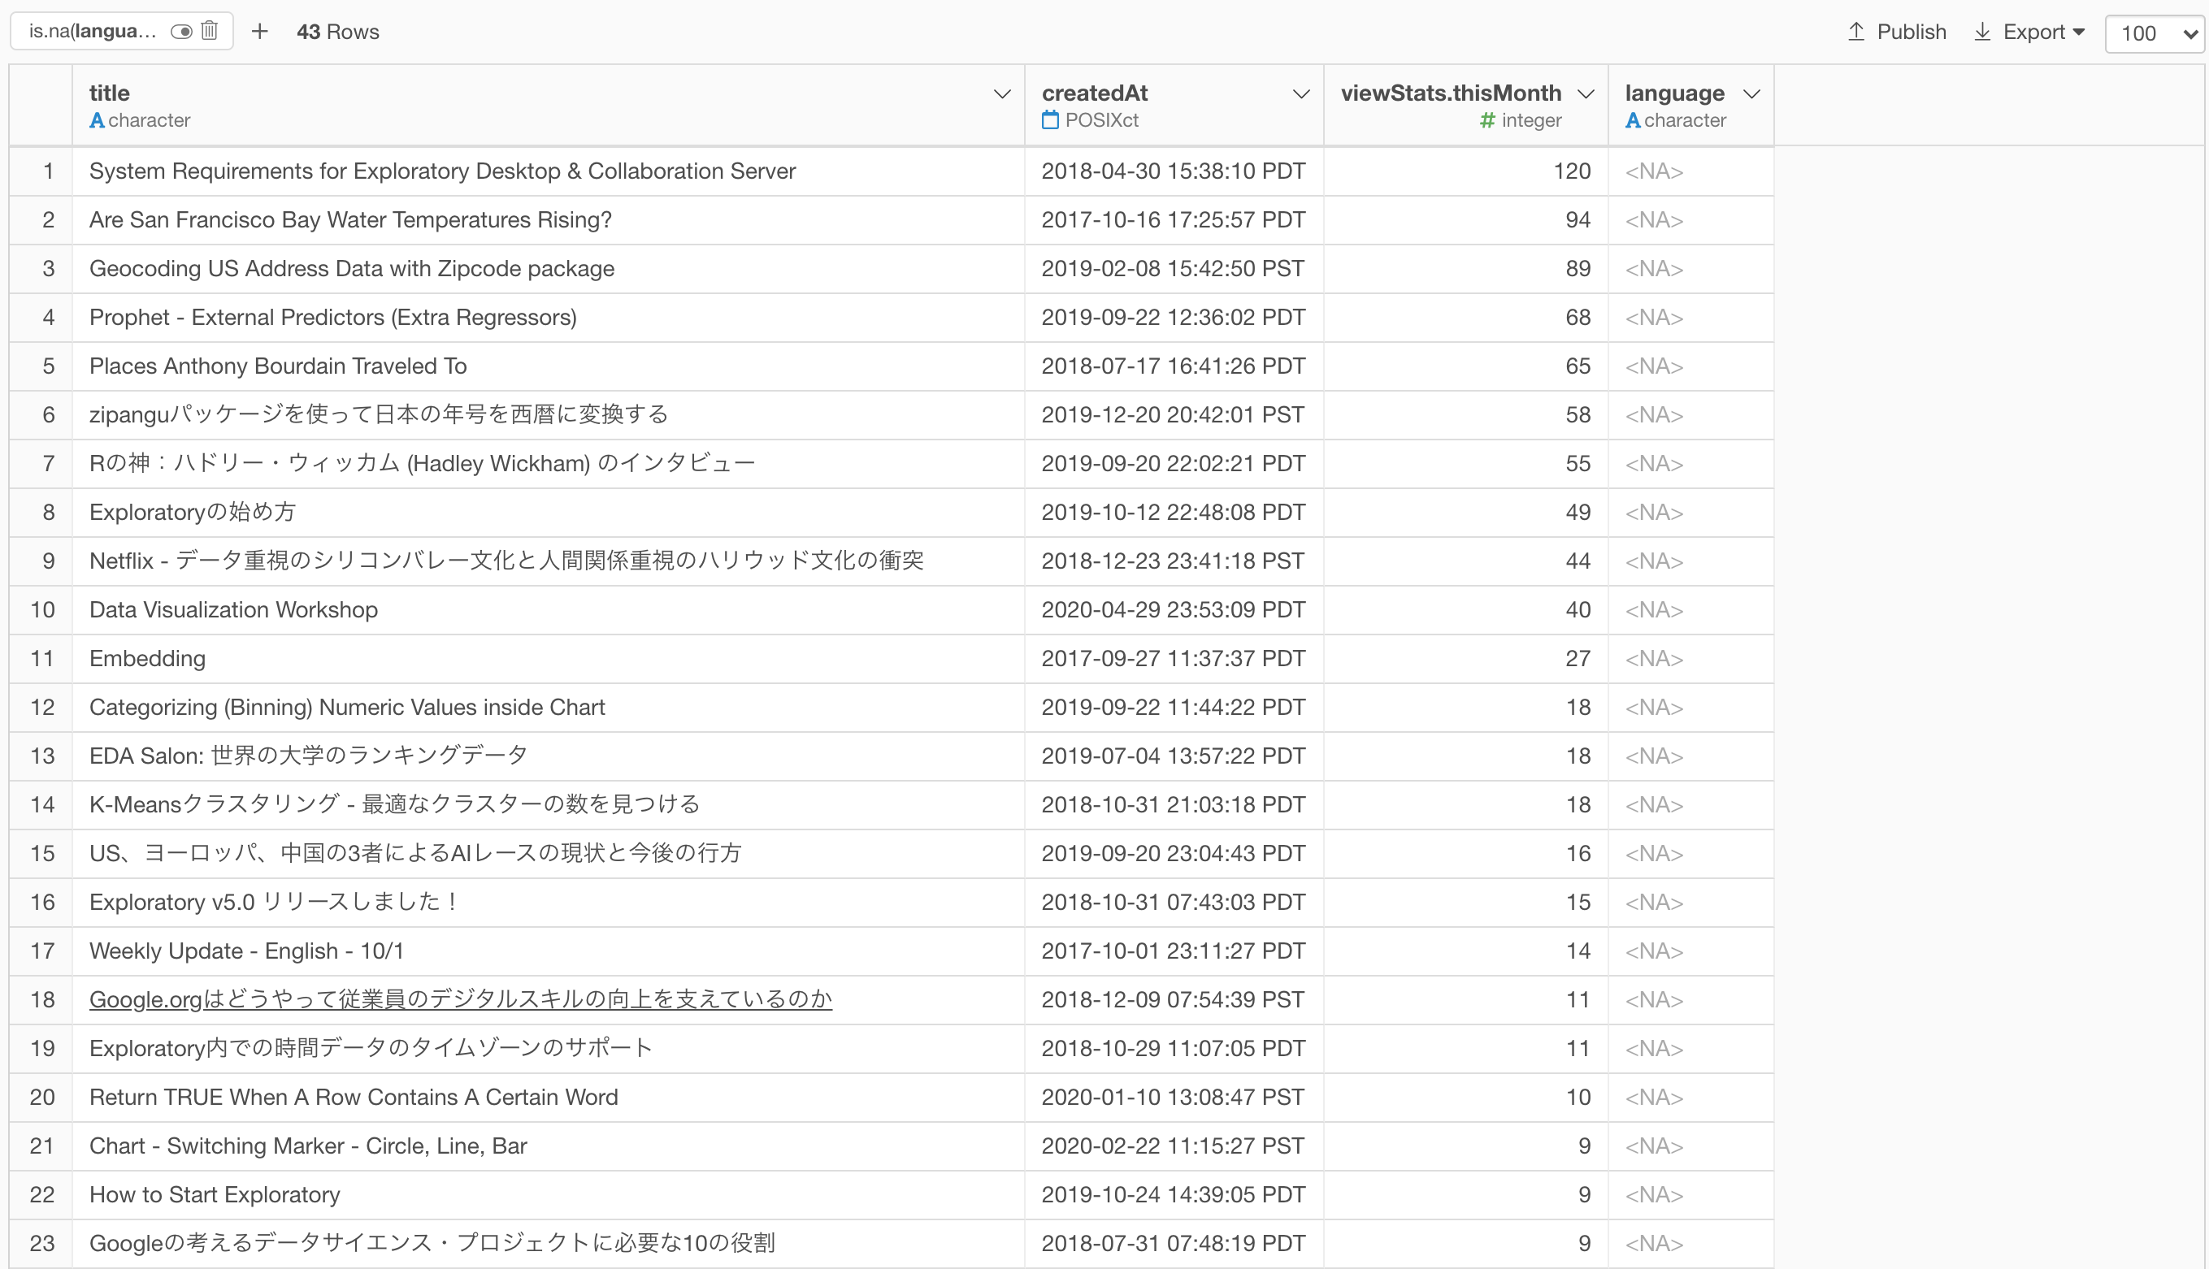Open the underlined Google.org article title link

[460, 998]
